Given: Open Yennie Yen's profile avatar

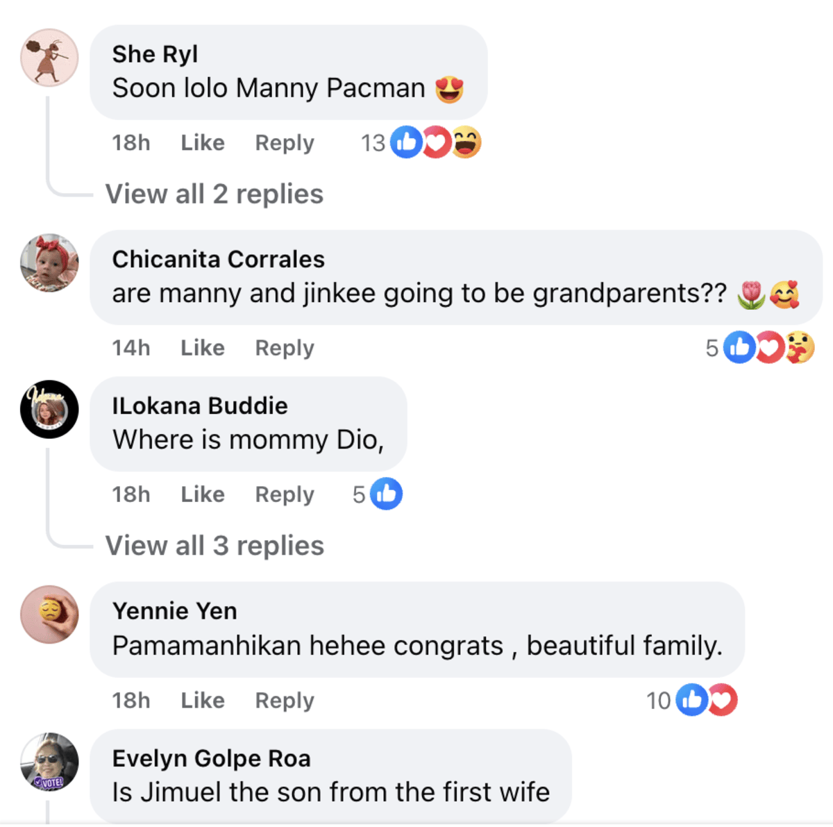Looking at the screenshot, I should (x=49, y=615).
